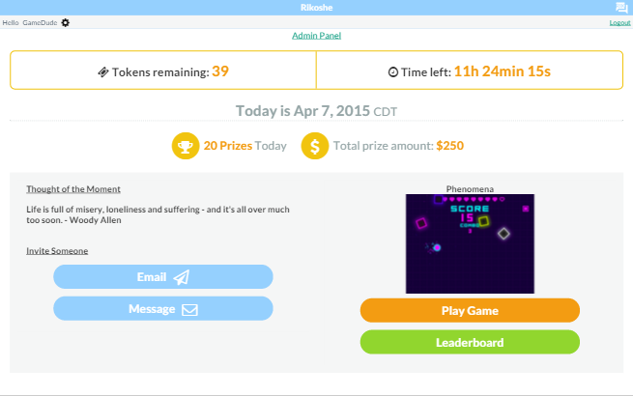Screen dimensions: 633x396
Task: Click the trophy prizes icon
Action: point(186,146)
